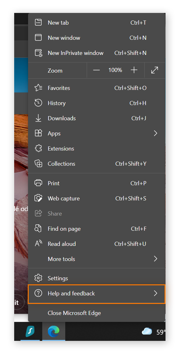
Task: Click the Web capture camera icon
Action: 38,198
